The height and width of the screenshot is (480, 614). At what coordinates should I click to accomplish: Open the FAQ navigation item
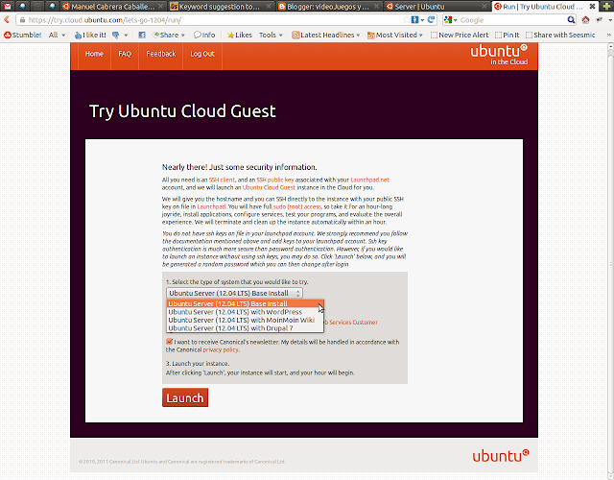pos(125,54)
